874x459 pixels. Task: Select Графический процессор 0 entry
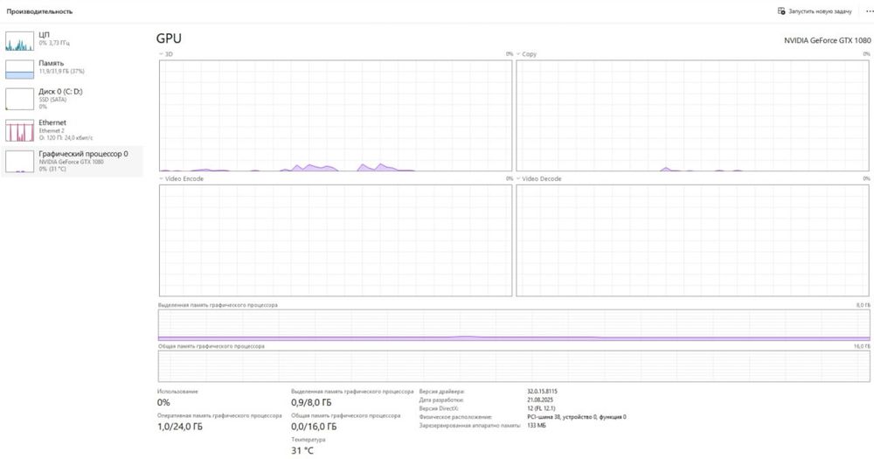[72, 161]
